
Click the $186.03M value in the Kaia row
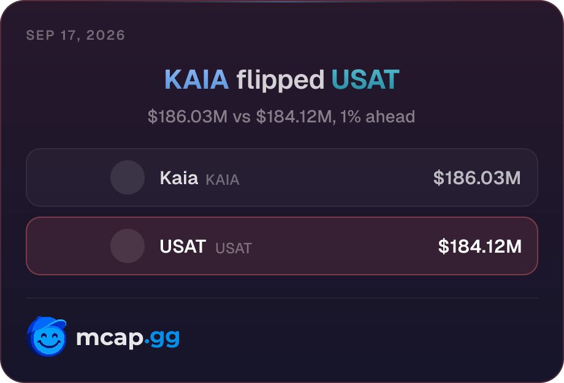pyautogui.click(x=477, y=177)
